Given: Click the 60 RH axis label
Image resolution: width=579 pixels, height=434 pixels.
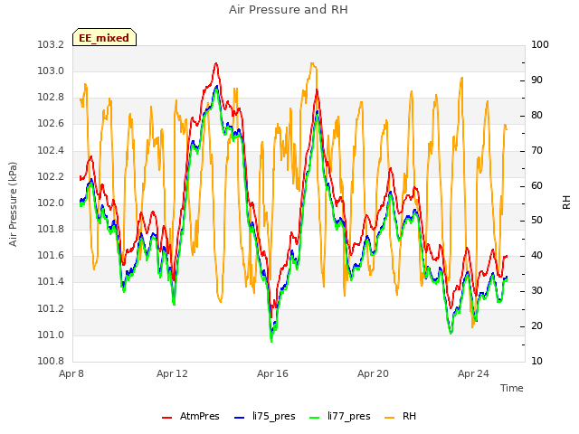Looking at the screenshot, I should tap(536, 186).
